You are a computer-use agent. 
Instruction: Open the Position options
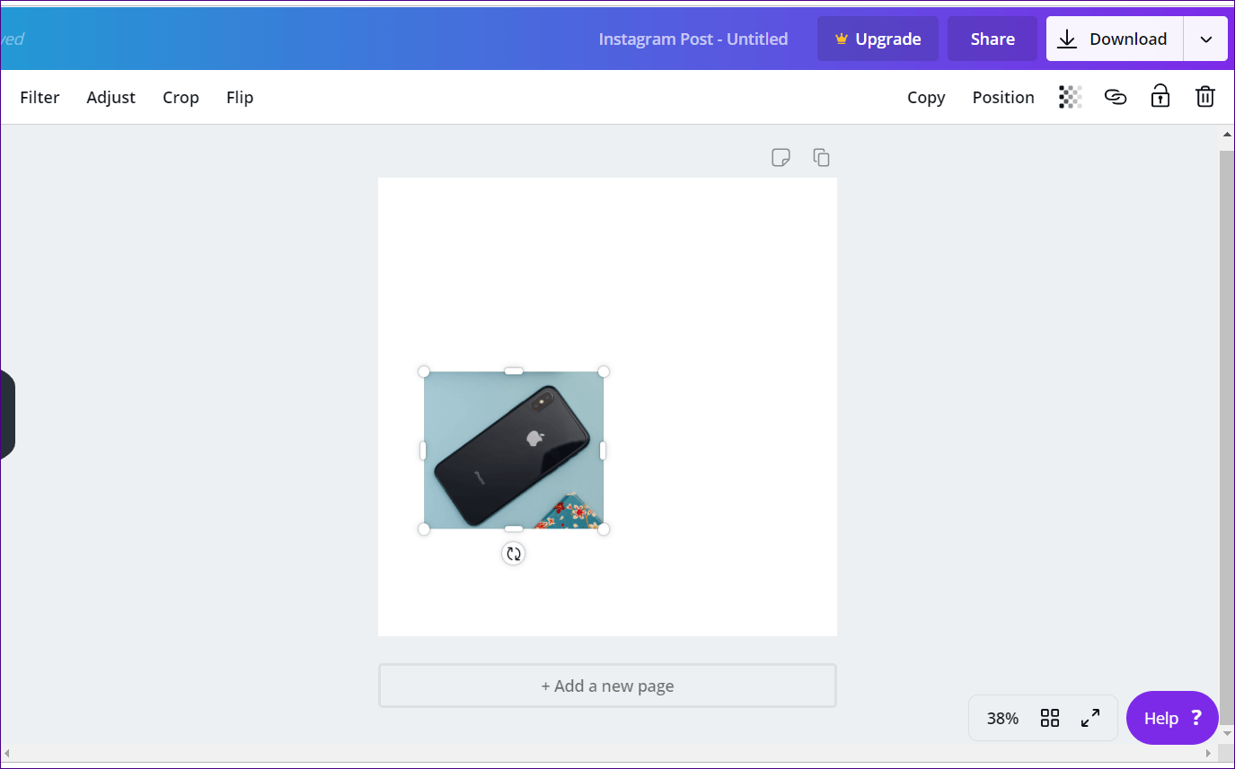pos(1003,97)
